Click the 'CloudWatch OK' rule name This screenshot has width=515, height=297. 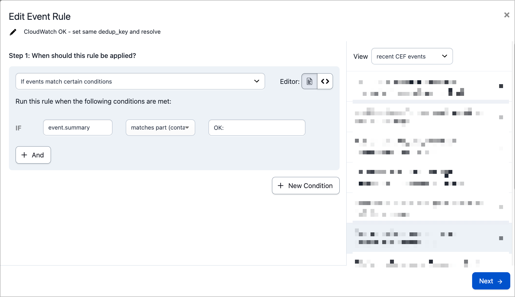coord(92,31)
